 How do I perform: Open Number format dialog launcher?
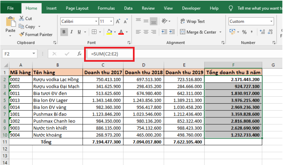point(274,43)
